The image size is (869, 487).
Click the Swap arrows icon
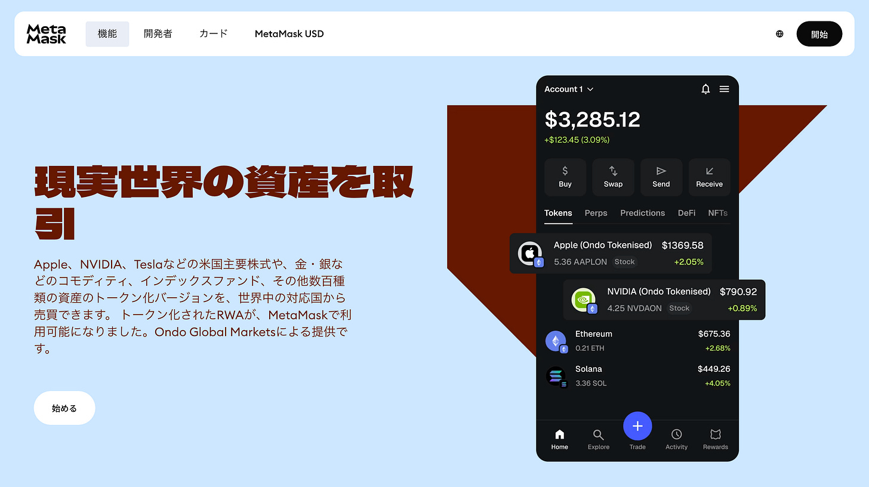[x=613, y=171]
